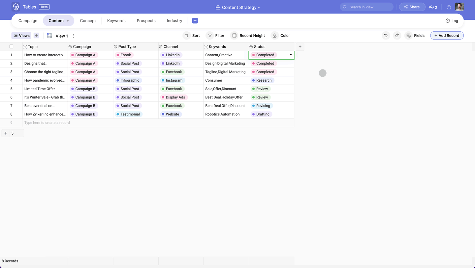Expand the Content tab dropdown arrow

pyautogui.click(x=68, y=21)
